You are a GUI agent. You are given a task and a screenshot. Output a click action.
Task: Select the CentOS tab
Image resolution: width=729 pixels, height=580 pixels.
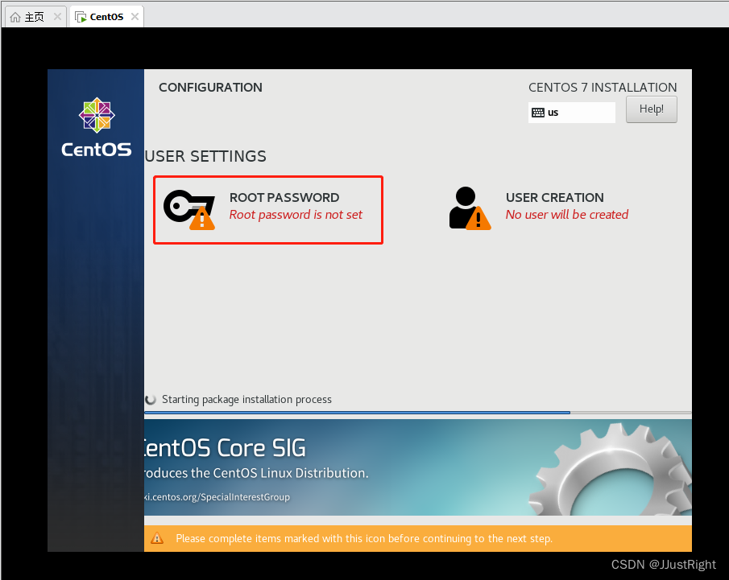(106, 17)
